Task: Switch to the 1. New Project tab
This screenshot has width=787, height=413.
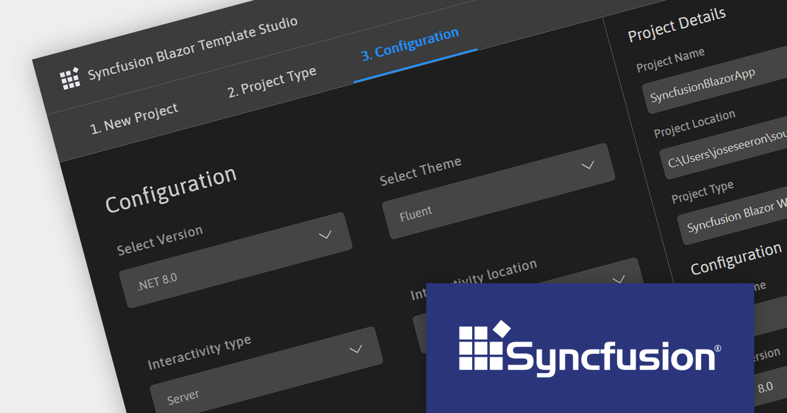Action: point(134,118)
